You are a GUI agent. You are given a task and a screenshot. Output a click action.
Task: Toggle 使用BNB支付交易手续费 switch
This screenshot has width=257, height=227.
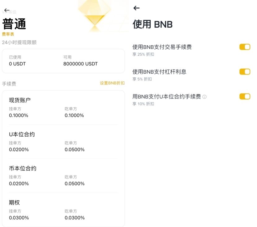tap(245, 47)
